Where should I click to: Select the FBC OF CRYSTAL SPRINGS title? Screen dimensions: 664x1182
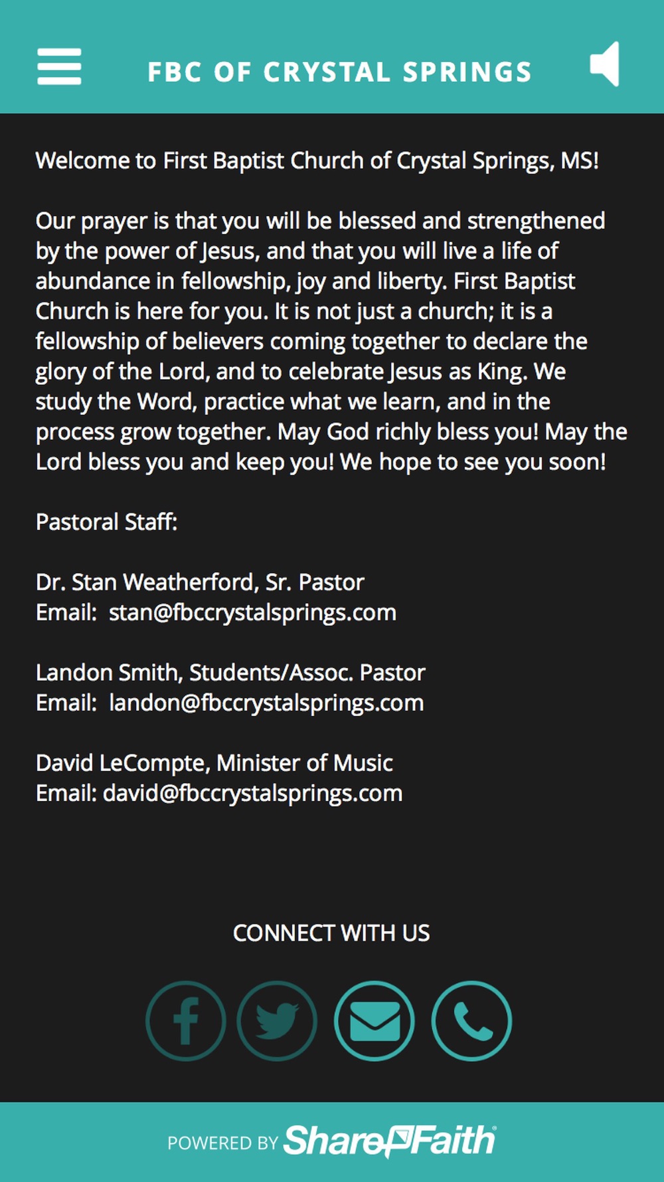tap(339, 72)
